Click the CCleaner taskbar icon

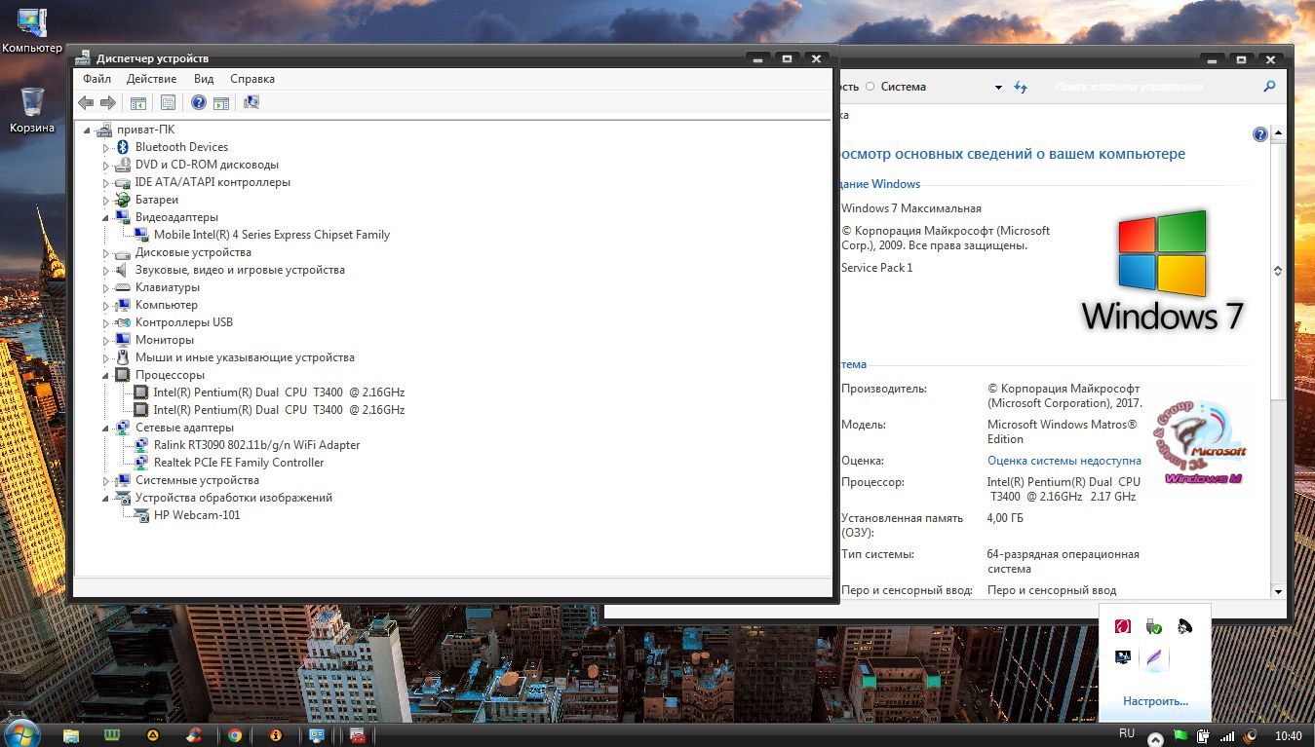(x=194, y=735)
